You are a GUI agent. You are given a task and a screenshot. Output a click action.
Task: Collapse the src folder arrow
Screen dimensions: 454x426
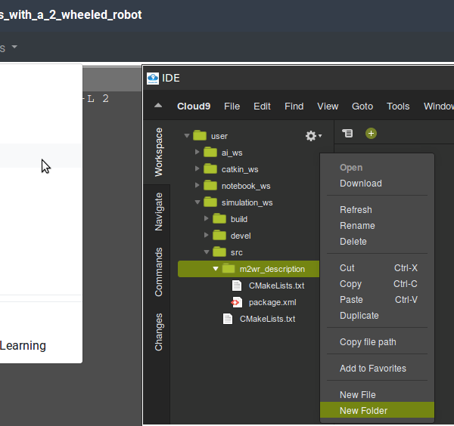207,252
